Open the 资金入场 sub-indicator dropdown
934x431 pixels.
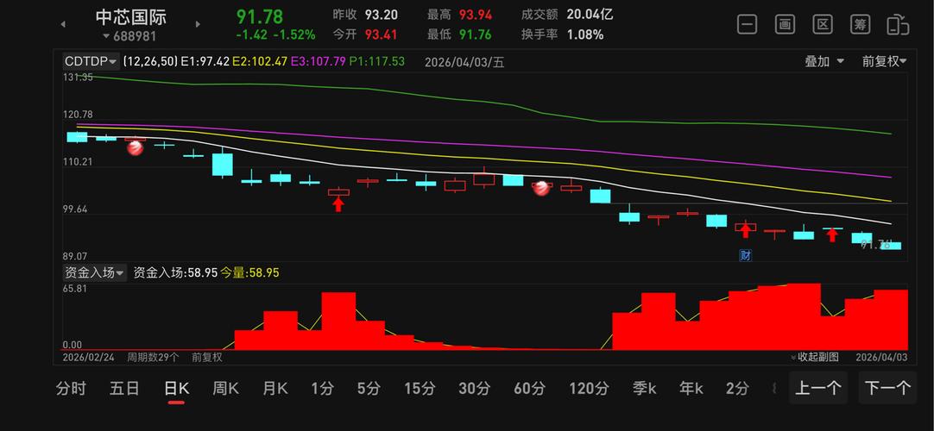pos(95,273)
